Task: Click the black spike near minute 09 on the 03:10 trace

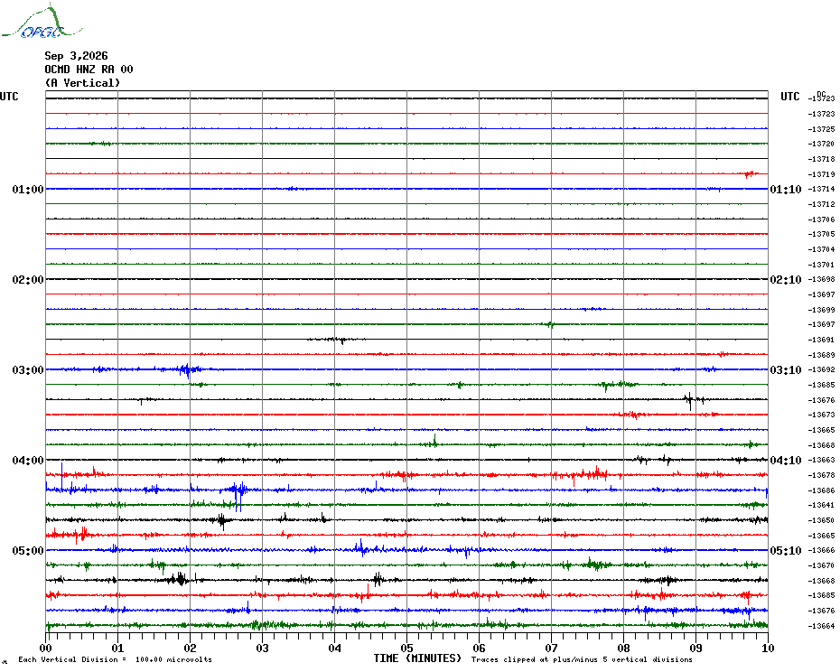Action: tap(689, 400)
